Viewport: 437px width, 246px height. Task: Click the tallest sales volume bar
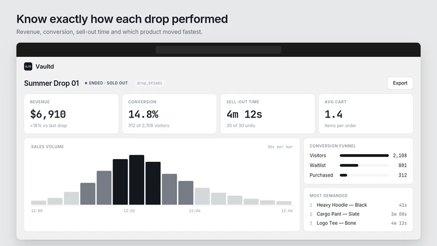point(137,180)
